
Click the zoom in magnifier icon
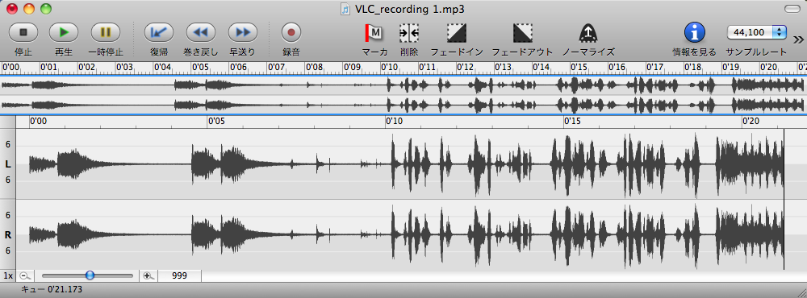148,276
